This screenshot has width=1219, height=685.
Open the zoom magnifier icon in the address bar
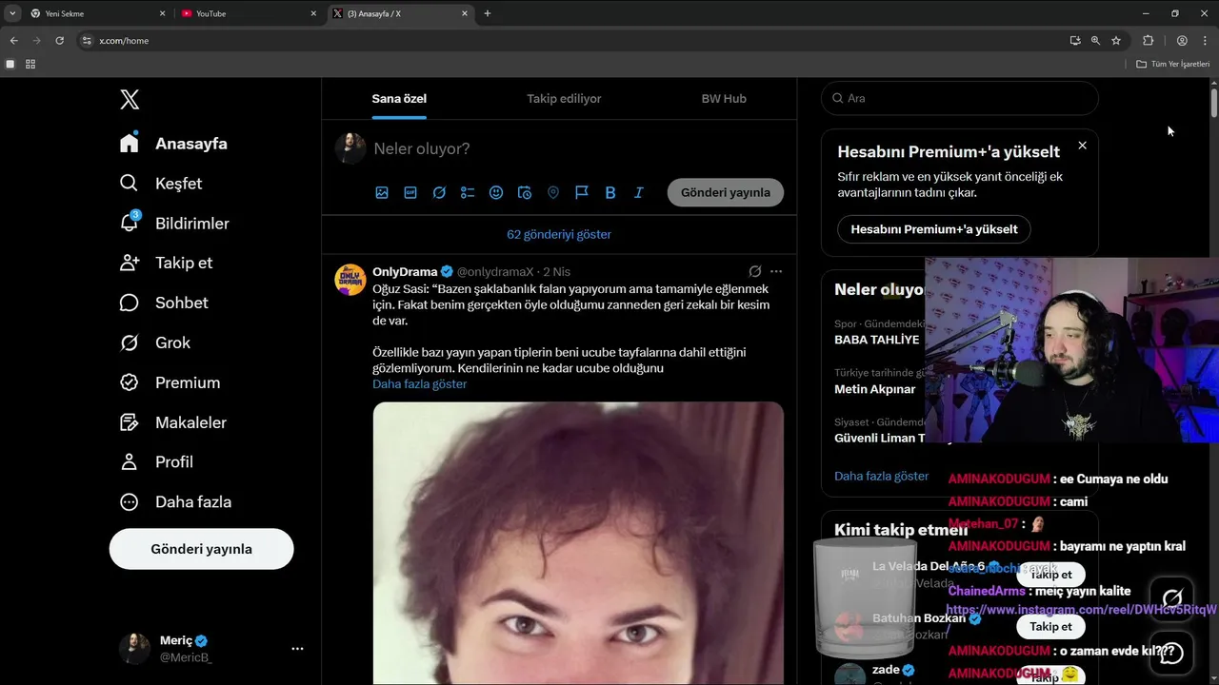(1095, 41)
